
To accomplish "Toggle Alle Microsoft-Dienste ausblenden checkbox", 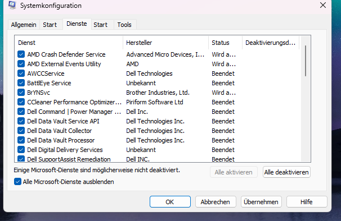I will tap(17, 182).
